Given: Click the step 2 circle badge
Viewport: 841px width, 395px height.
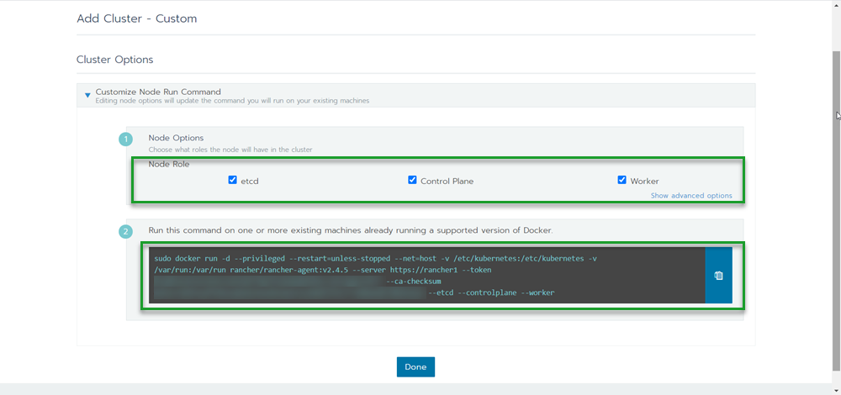Looking at the screenshot, I should pyautogui.click(x=126, y=232).
